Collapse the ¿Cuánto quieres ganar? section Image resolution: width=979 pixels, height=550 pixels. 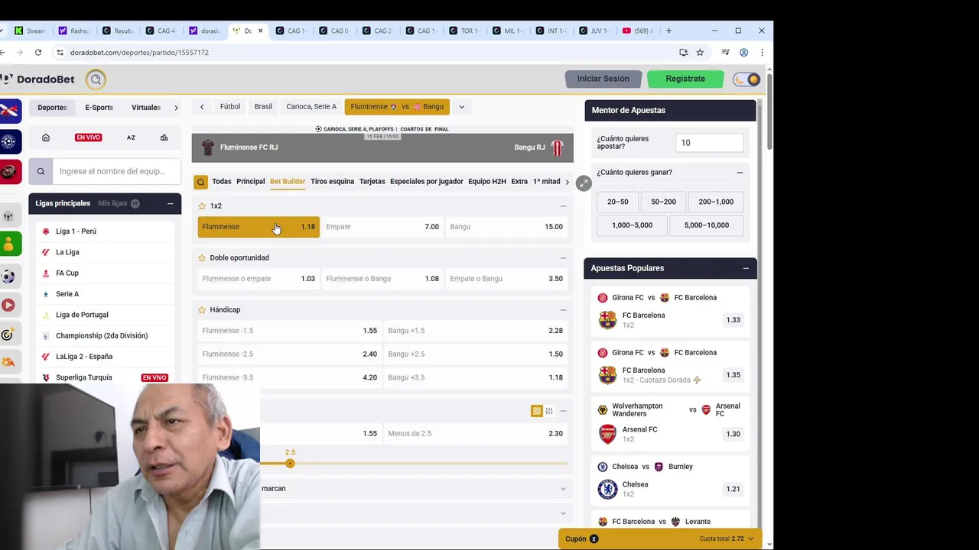coord(740,173)
